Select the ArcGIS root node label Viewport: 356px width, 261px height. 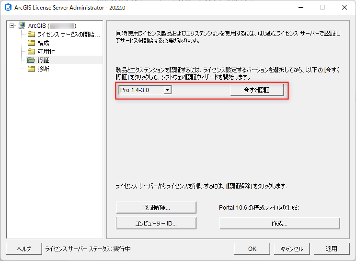[x=52, y=26]
